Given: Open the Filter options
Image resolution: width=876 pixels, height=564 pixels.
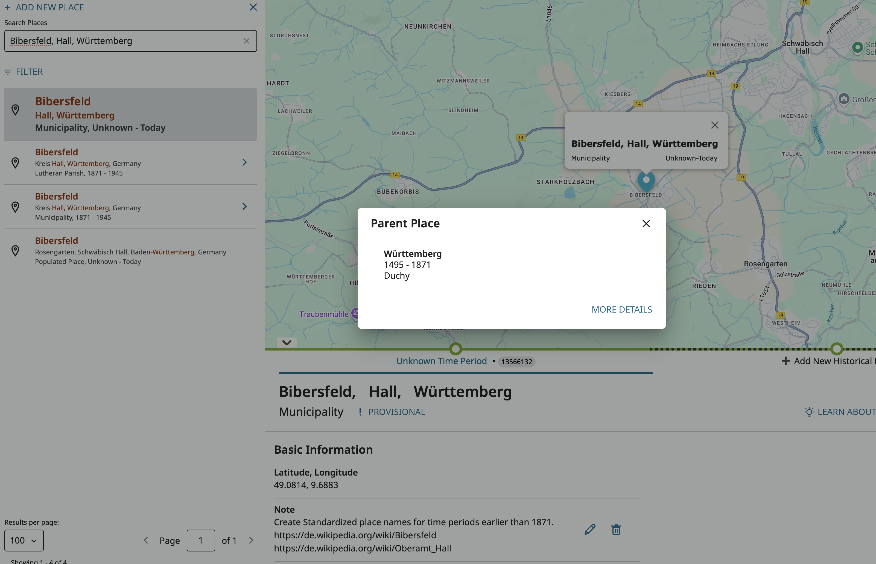Looking at the screenshot, I should pyautogui.click(x=24, y=72).
